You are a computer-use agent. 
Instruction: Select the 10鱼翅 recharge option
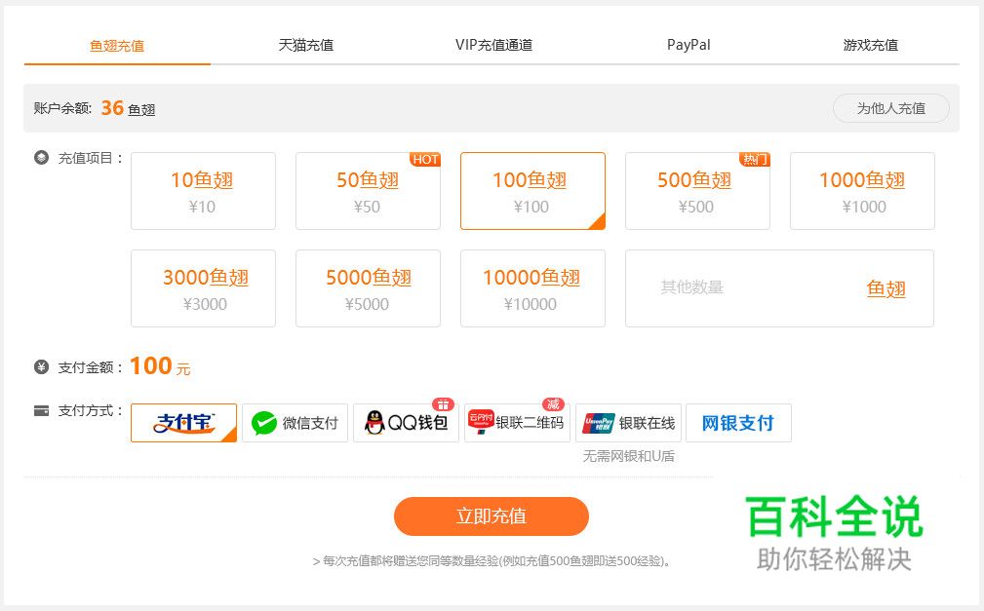[x=202, y=191]
